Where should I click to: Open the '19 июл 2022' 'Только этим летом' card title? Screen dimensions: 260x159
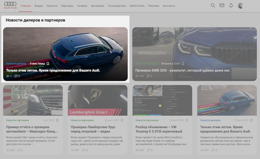[226, 129]
